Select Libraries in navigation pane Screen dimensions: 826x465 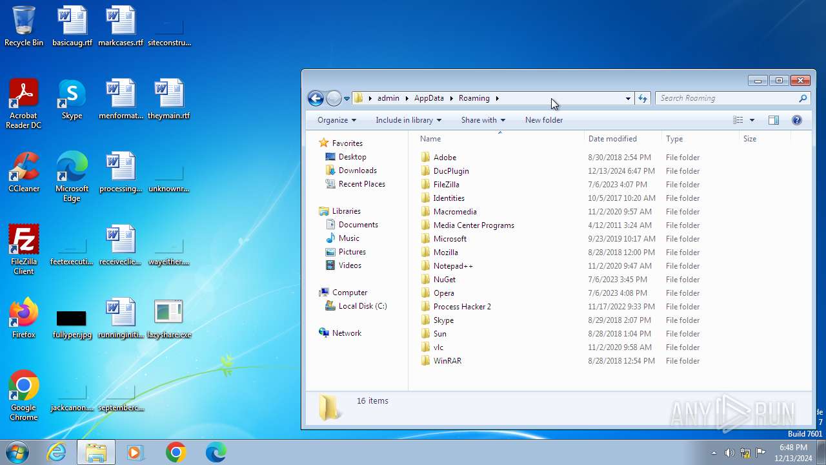click(346, 211)
